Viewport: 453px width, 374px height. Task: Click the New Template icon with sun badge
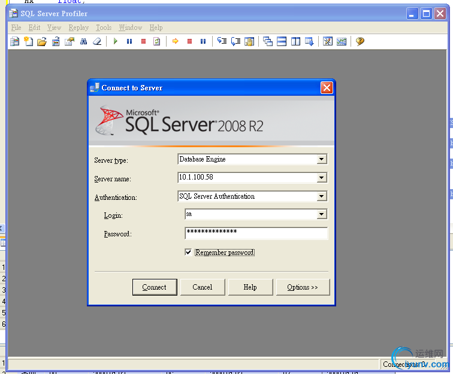click(28, 41)
